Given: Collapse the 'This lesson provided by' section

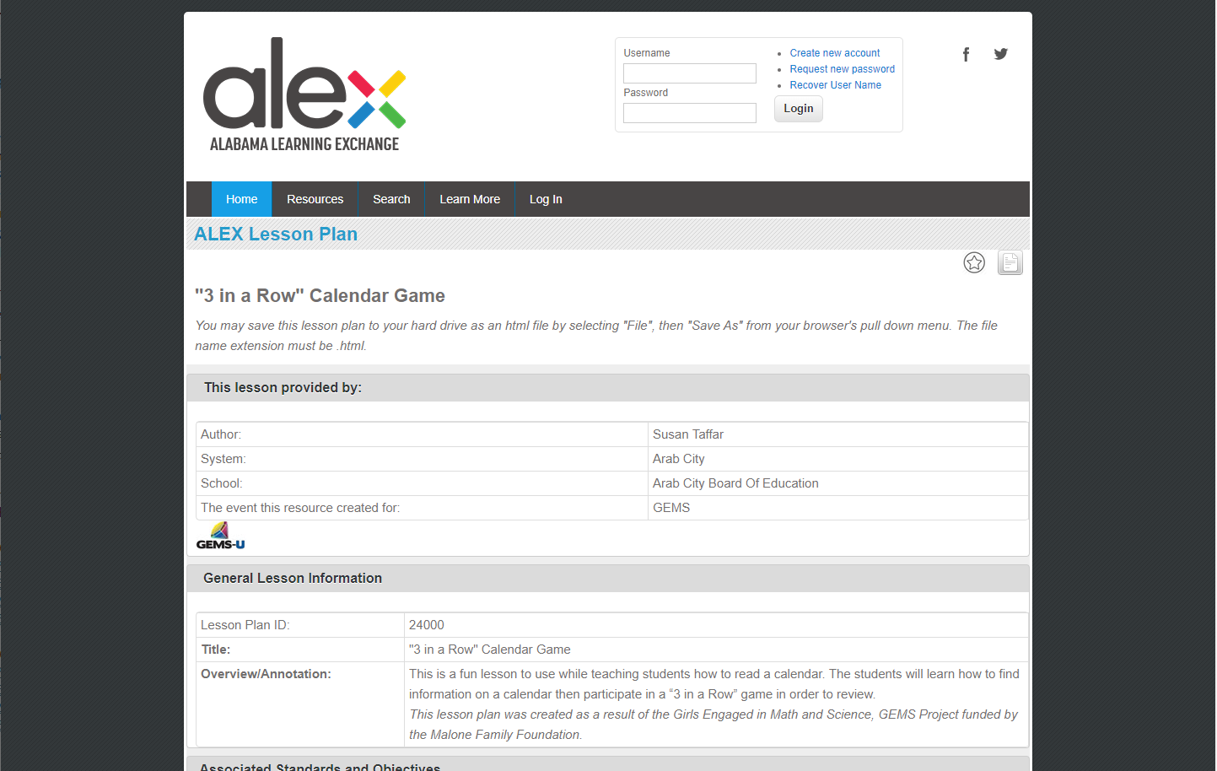Looking at the screenshot, I should tap(283, 388).
